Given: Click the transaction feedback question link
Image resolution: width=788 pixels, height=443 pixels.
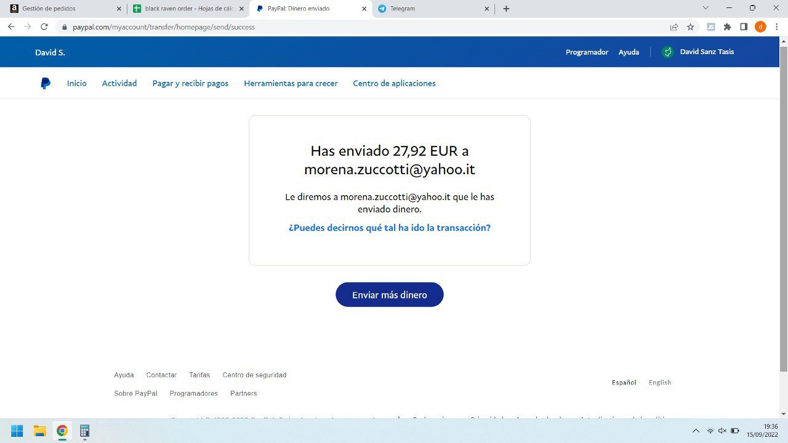Looking at the screenshot, I should (x=390, y=228).
